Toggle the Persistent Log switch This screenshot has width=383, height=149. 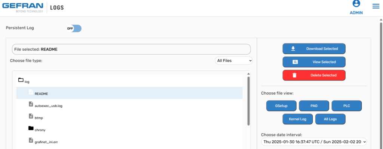74,28
